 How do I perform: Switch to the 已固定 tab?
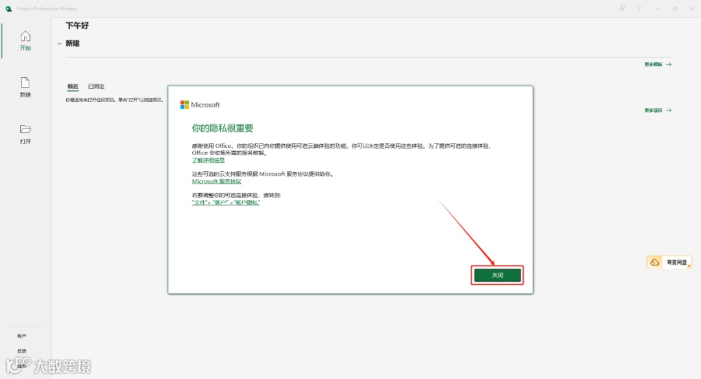96,86
